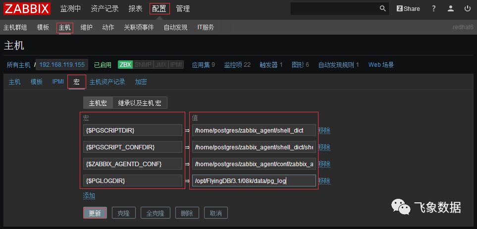
Task: Click the 克隆 button
Action: (x=123, y=213)
